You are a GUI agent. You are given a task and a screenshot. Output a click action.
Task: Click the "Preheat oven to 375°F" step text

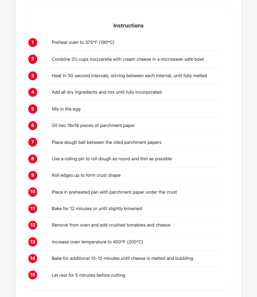[83, 43]
